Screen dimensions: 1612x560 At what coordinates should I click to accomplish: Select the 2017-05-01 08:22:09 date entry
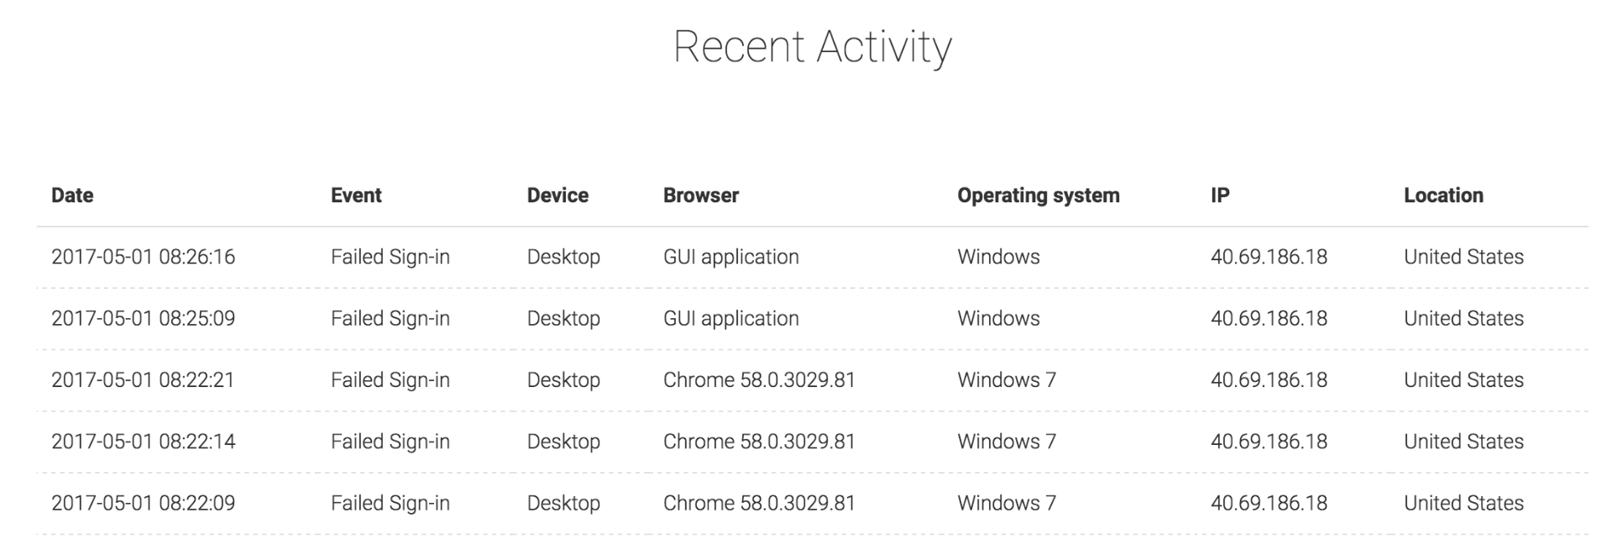tap(143, 503)
